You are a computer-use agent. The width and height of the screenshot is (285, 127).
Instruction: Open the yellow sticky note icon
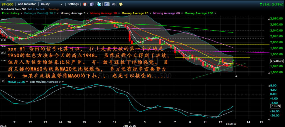(x=121, y=4)
